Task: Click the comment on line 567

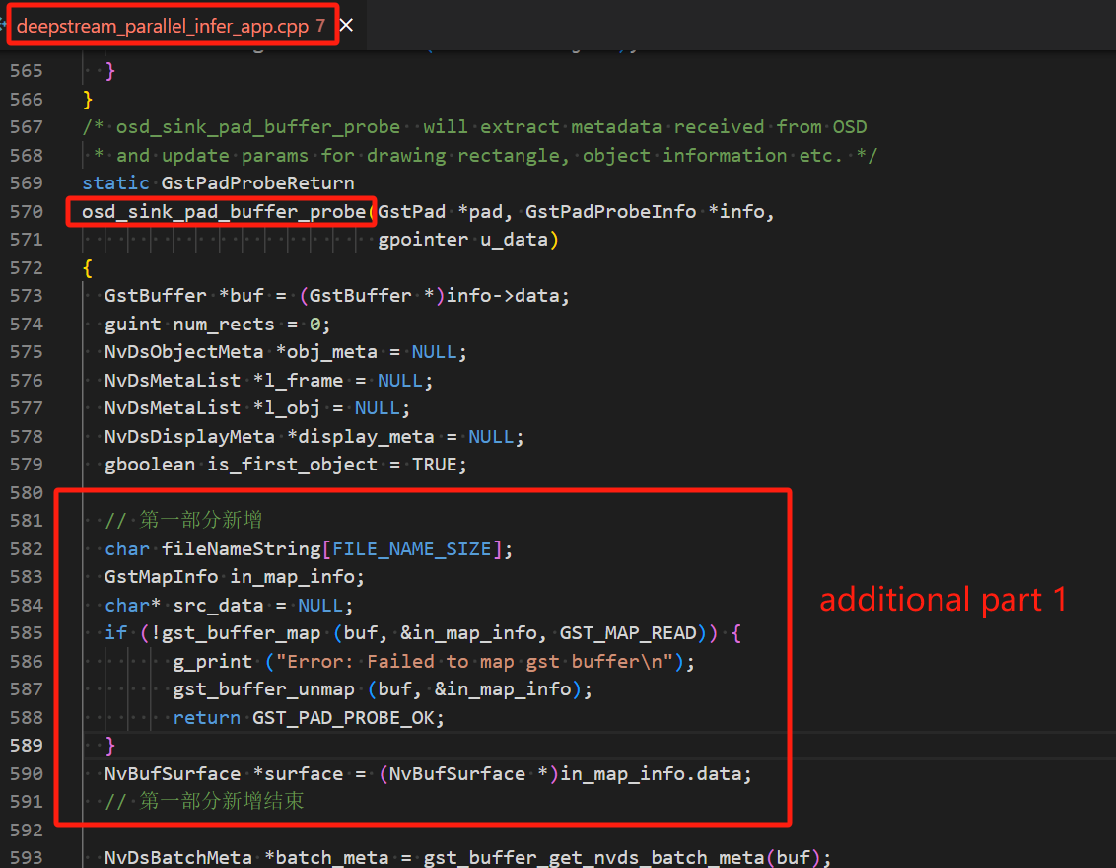Action: (474, 126)
